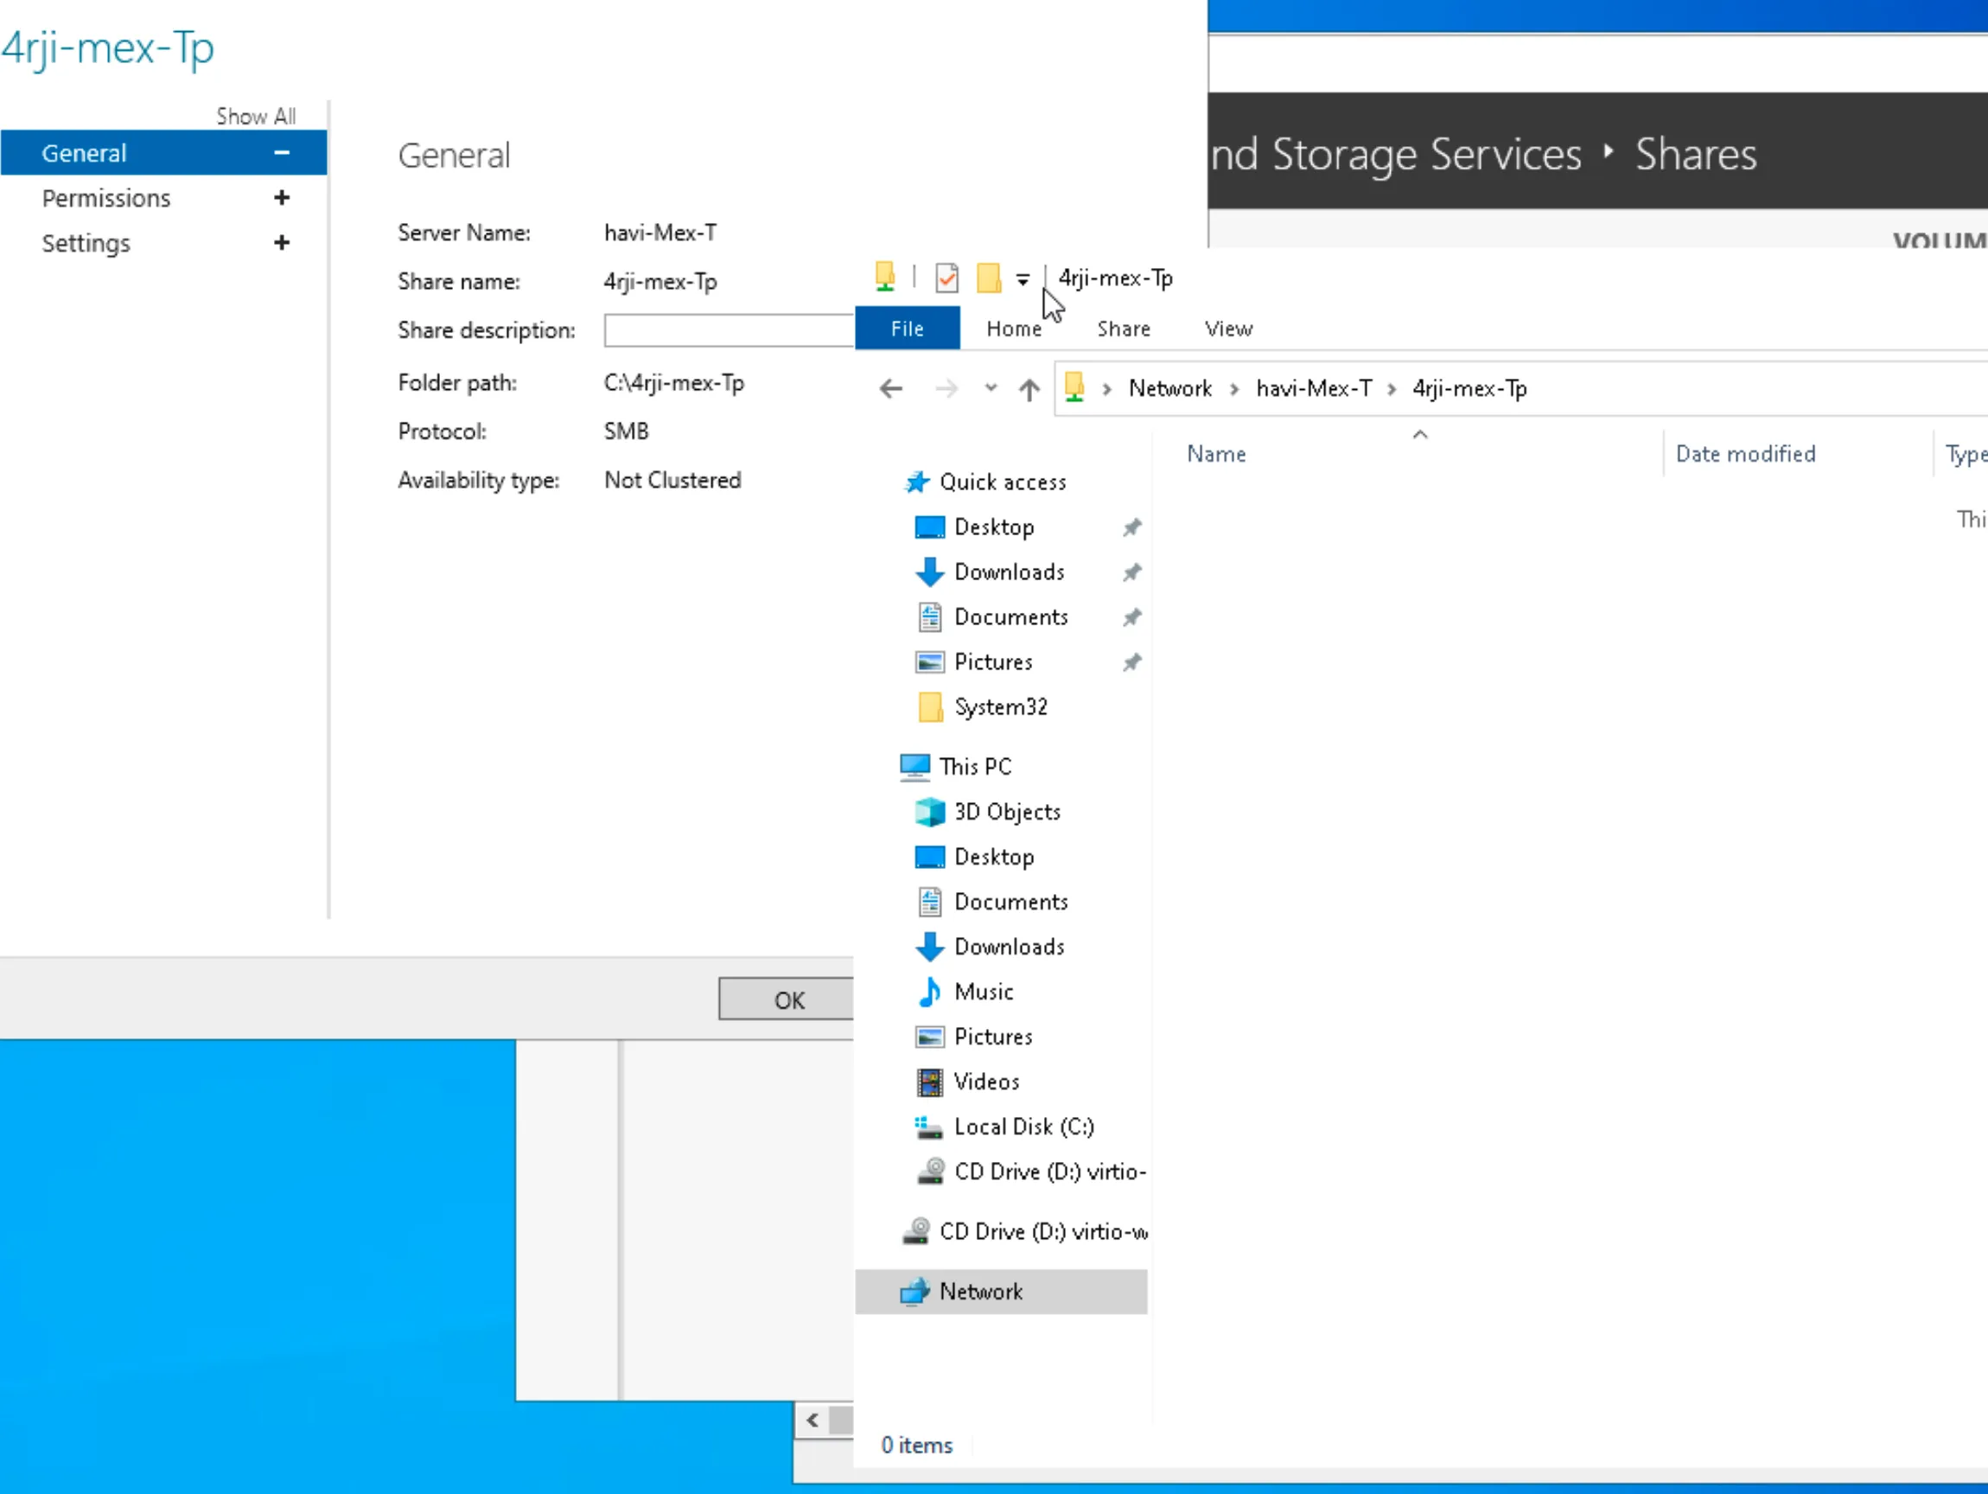Screen dimensions: 1988x1494
Task: Expand the Permissions section
Action: [281, 198]
